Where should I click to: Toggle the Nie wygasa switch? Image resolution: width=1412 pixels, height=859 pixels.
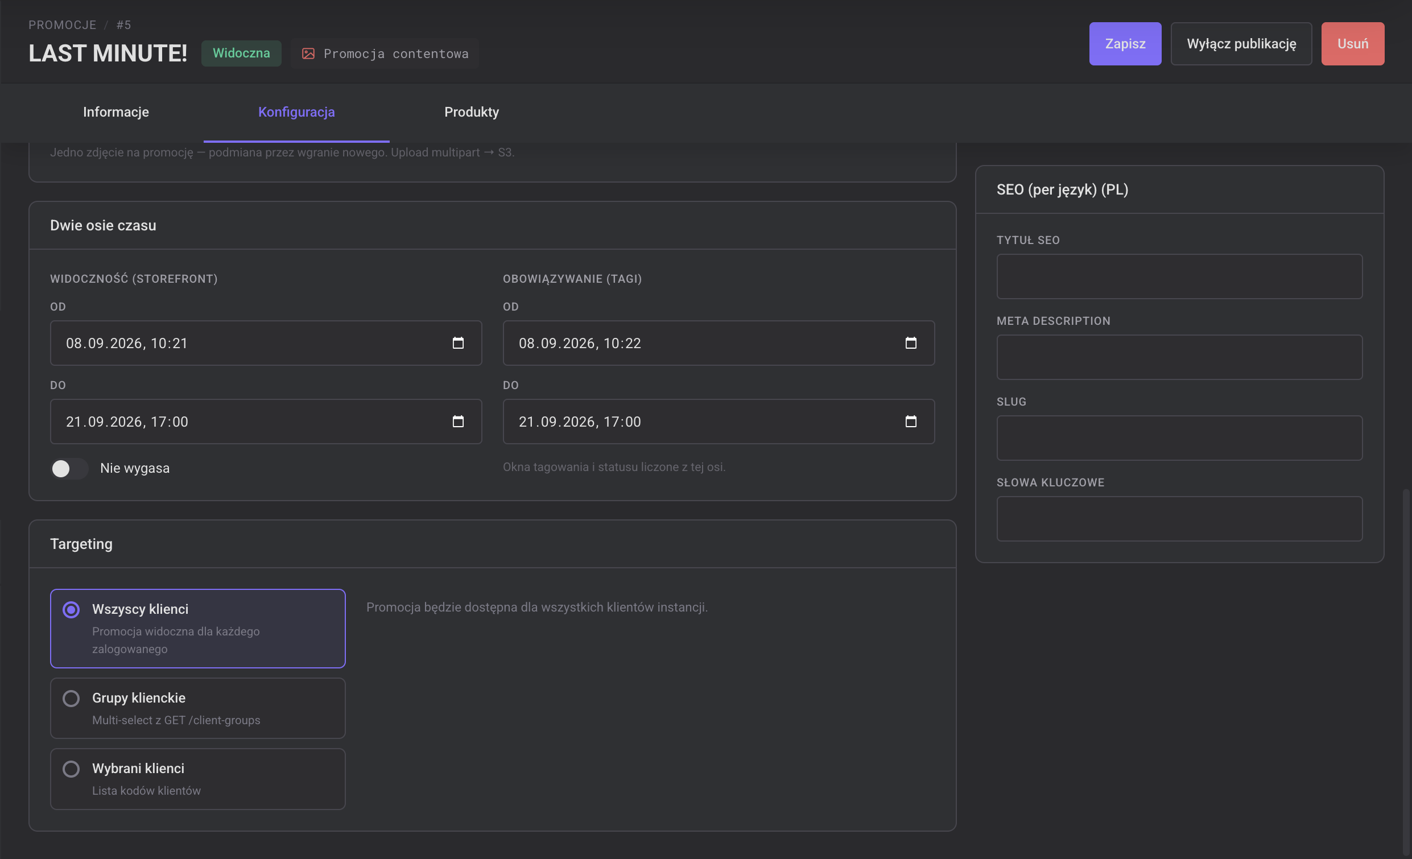pyautogui.click(x=69, y=468)
